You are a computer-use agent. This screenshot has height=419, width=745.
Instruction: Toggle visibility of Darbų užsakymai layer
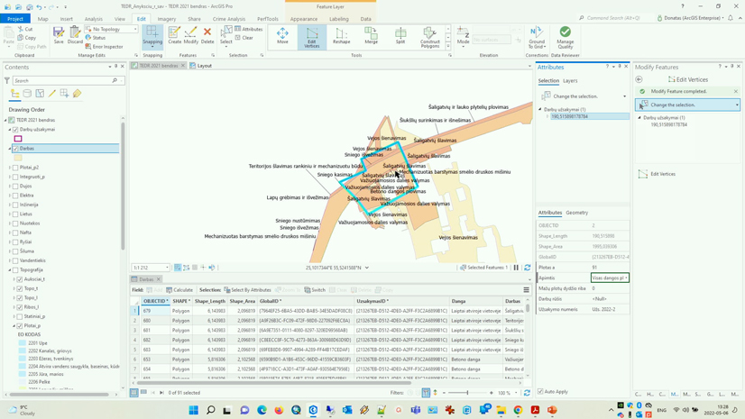click(15, 129)
